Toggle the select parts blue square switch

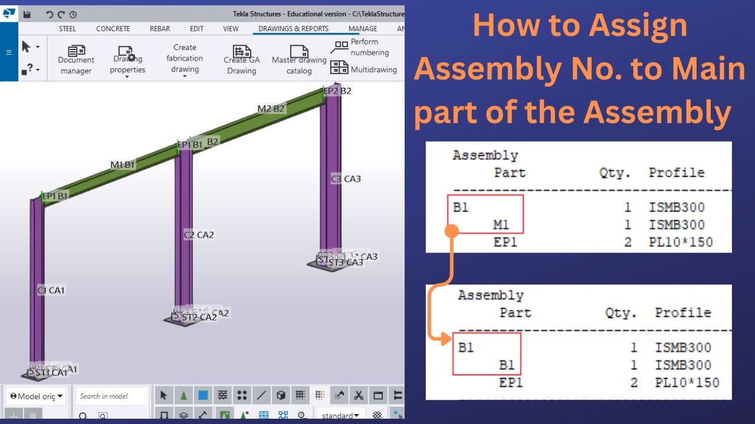(x=203, y=395)
